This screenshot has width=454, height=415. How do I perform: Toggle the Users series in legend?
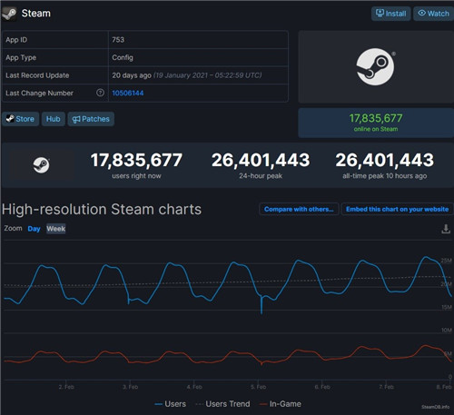coord(170,404)
